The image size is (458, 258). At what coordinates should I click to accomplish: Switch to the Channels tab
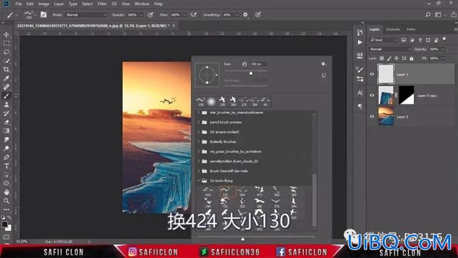click(392, 29)
